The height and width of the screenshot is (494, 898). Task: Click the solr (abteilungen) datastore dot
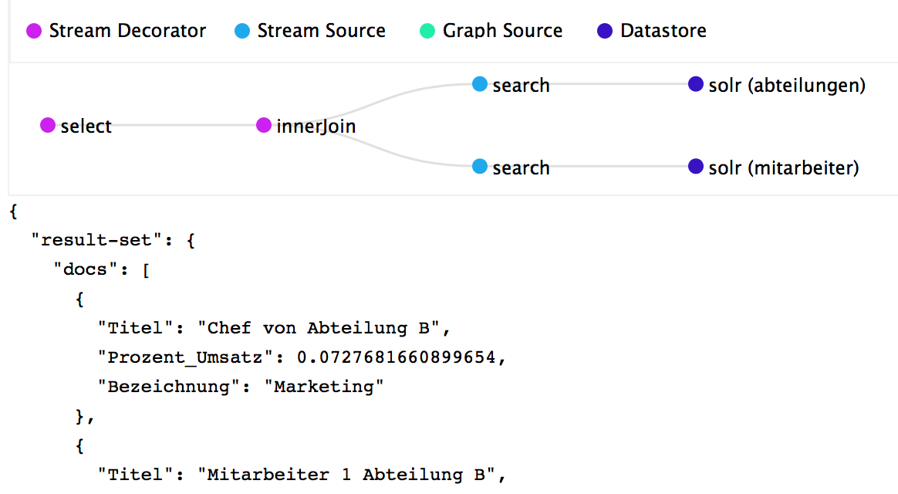pos(696,84)
